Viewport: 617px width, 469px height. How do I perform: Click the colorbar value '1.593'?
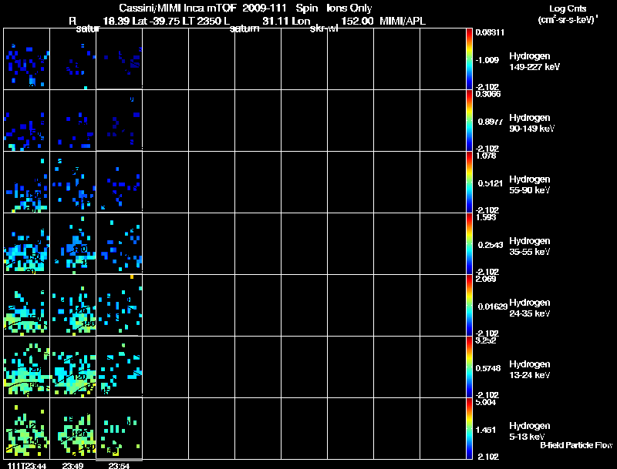coord(486,217)
